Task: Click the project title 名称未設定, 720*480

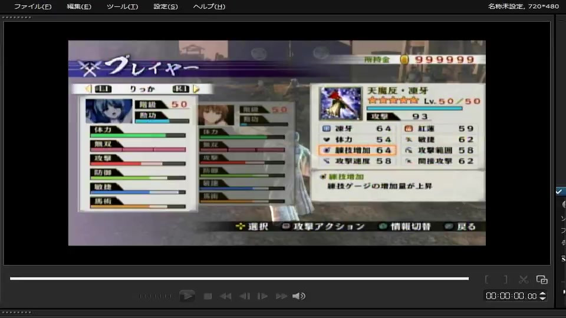Action: pyautogui.click(x=523, y=6)
